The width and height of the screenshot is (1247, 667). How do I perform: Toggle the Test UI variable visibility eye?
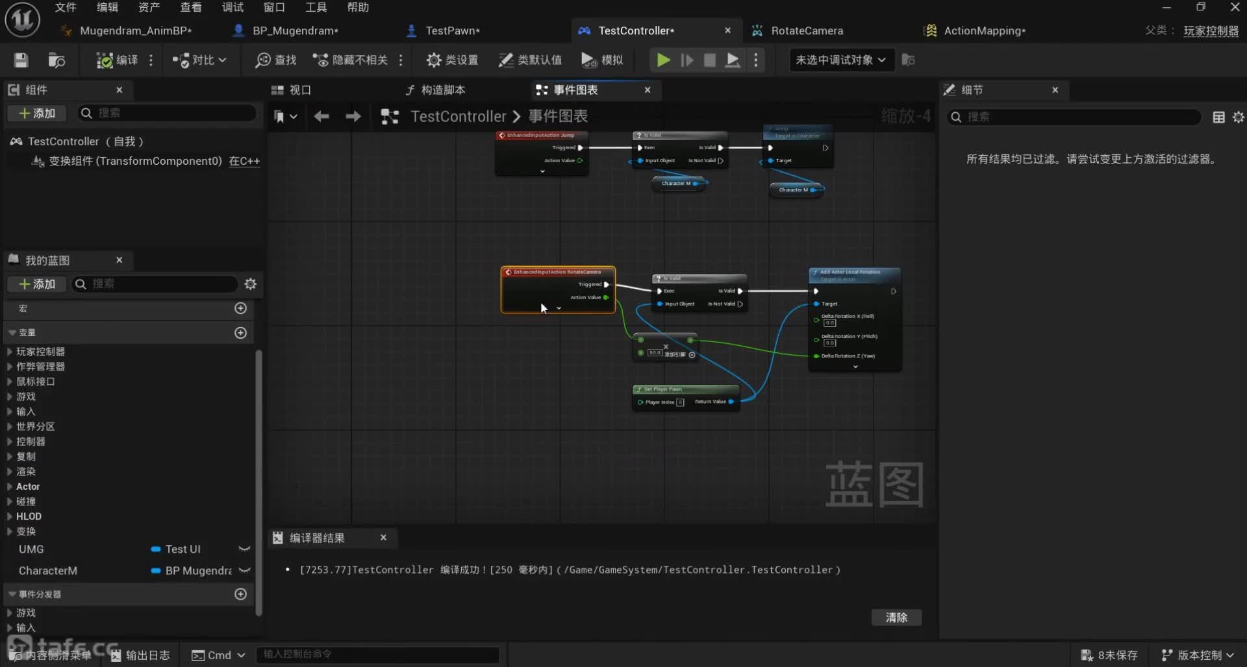[244, 550]
